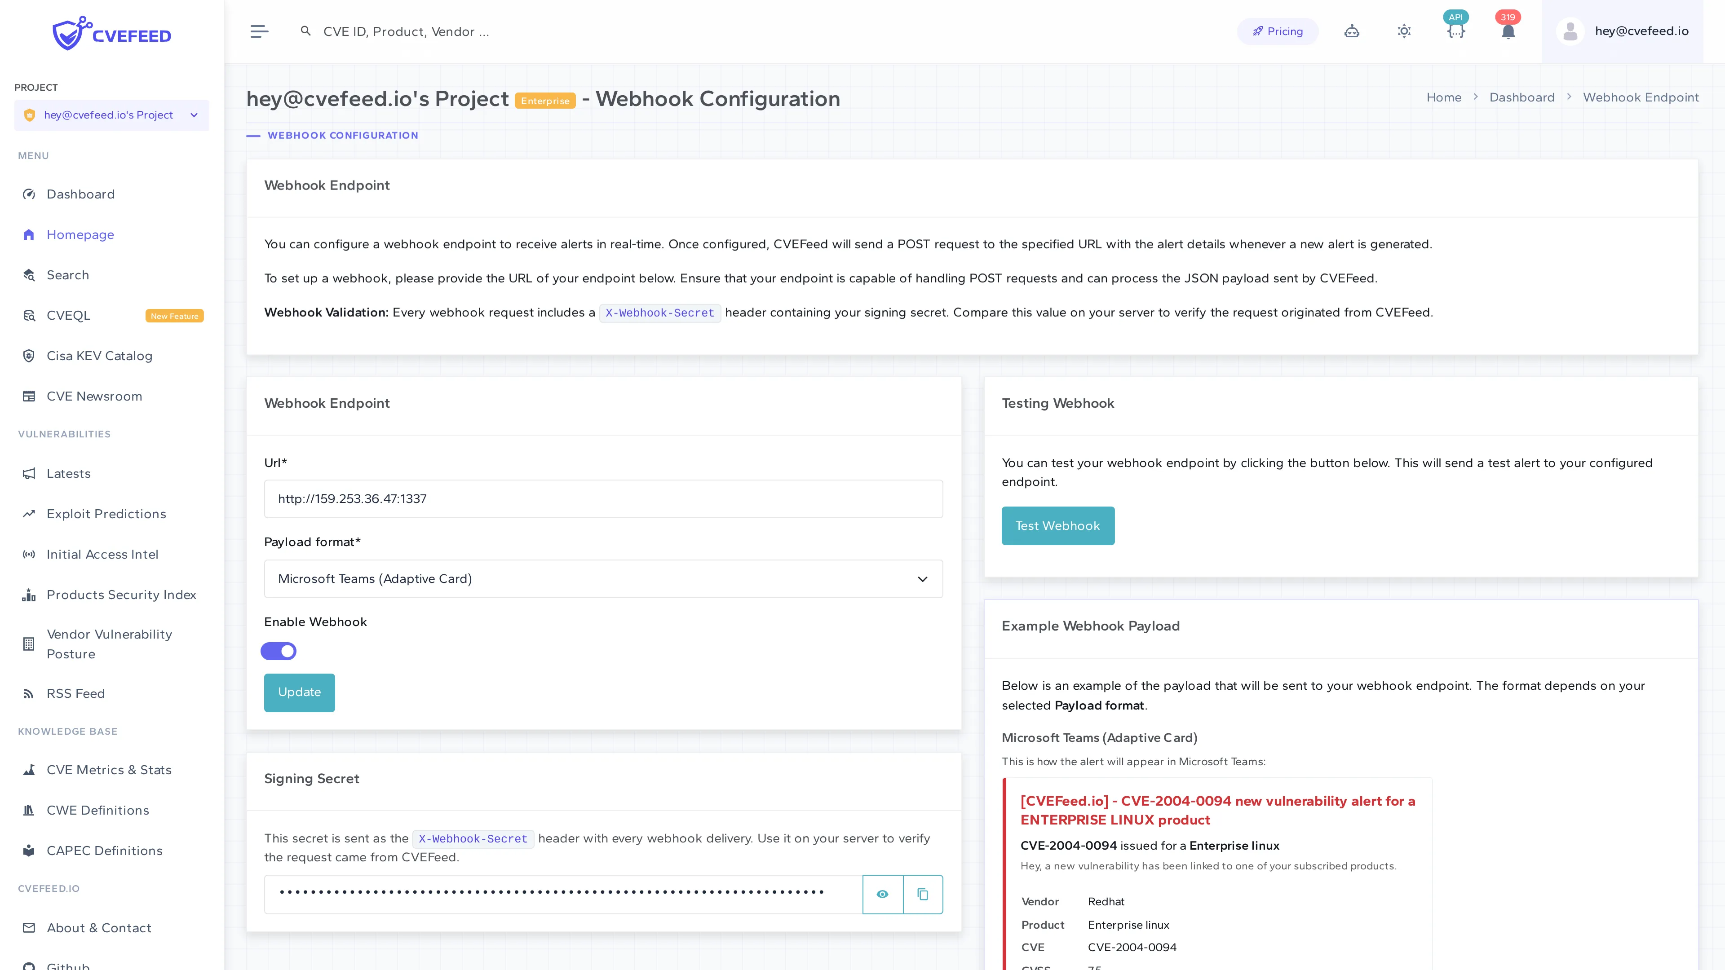Open the Payload format dropdown
The image size is (1725, 970).
tap(603, 579)
